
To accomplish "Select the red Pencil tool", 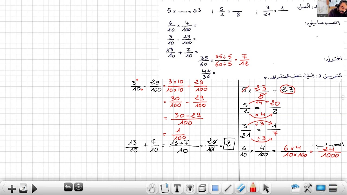I will coord(253,188).
